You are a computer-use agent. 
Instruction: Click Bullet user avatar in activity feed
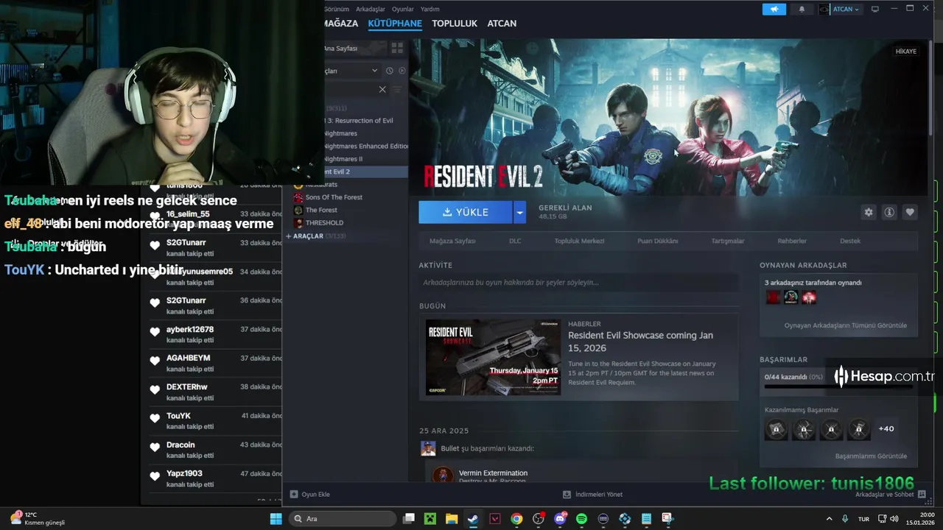[x=428, y=448]
